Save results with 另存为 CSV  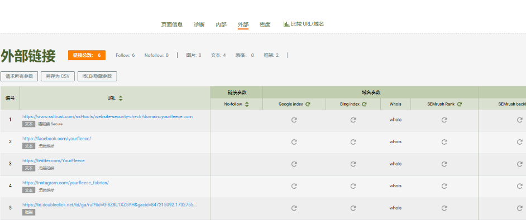click(x=58, y=76)
